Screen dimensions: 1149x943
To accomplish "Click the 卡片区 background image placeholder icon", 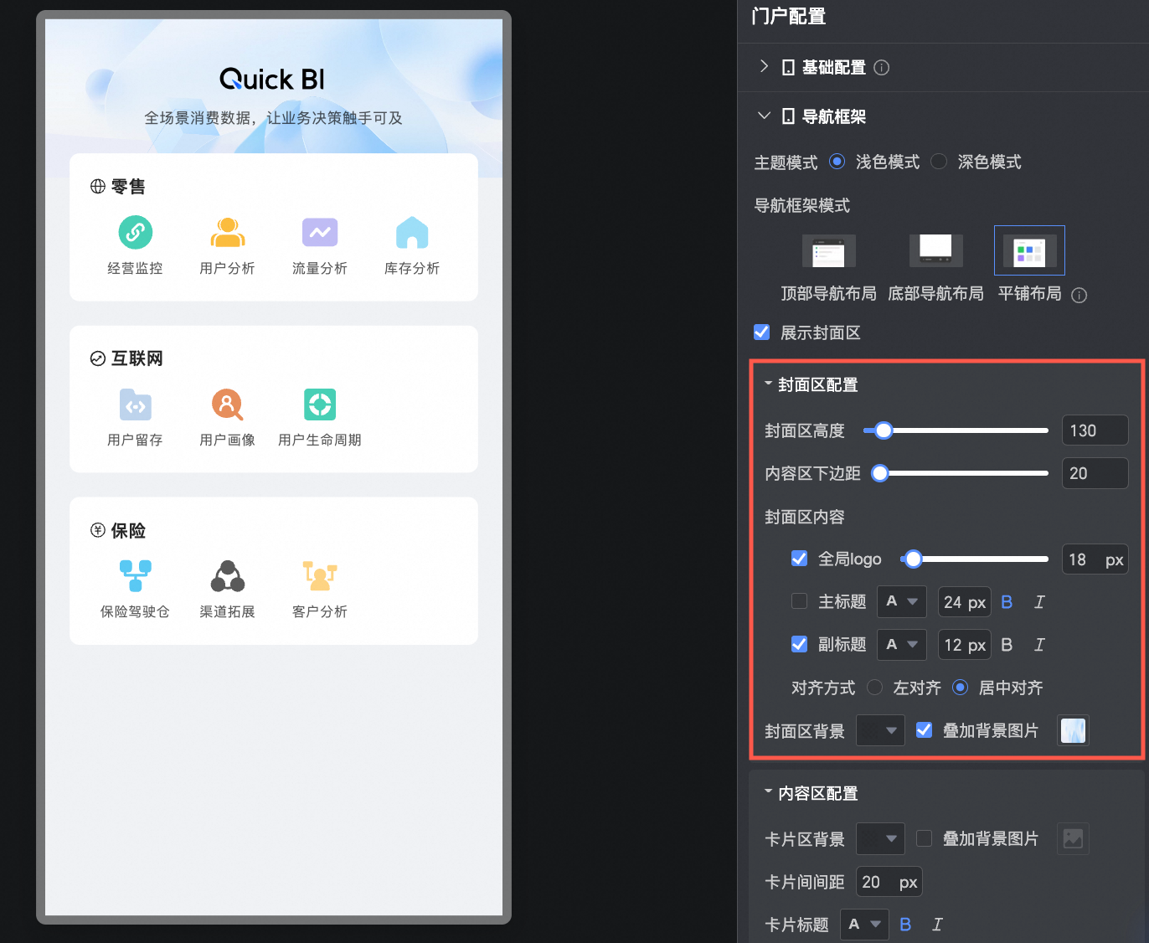I will pyautogui.click(x=1073, y=838).
